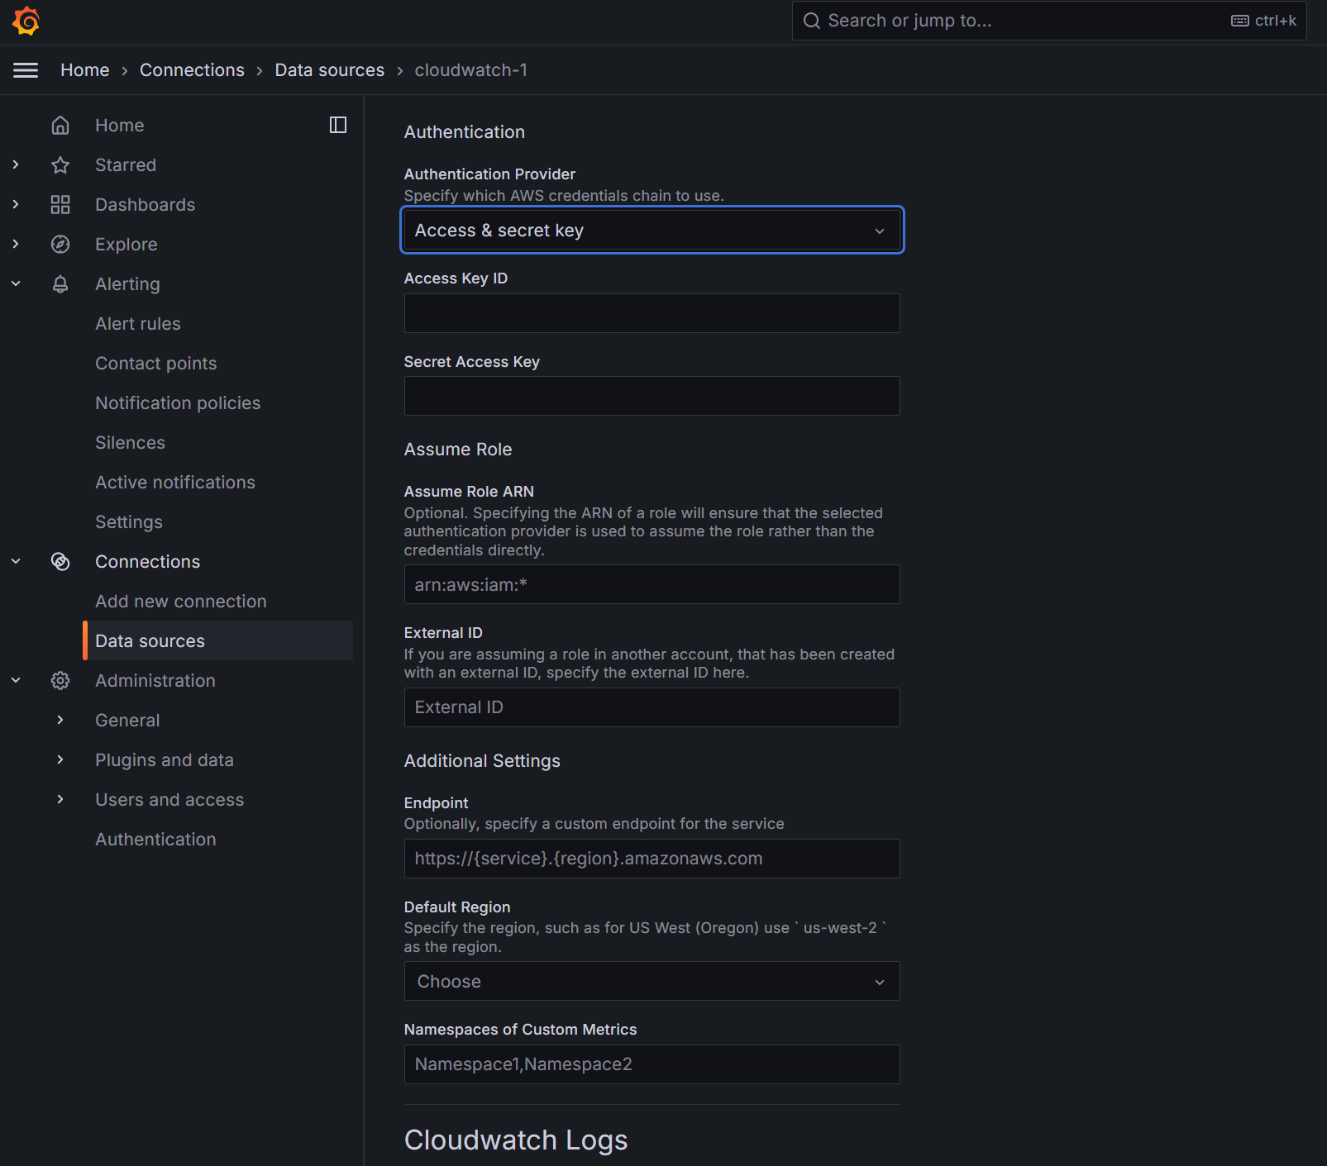Open Users and access item
1327x1166 pixels.
point(169,800)
